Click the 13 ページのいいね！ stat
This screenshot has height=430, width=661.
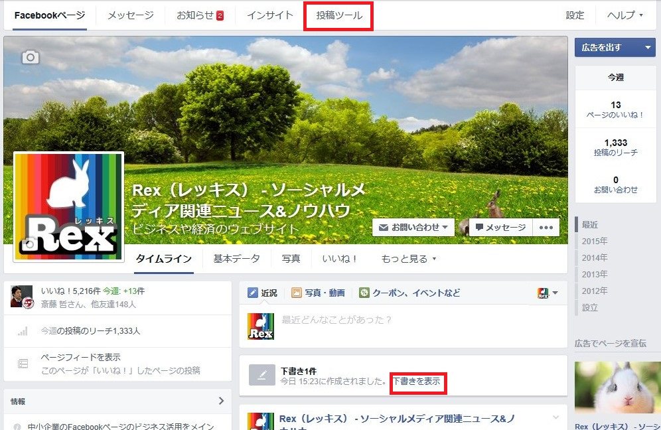(x=615, y=109)
